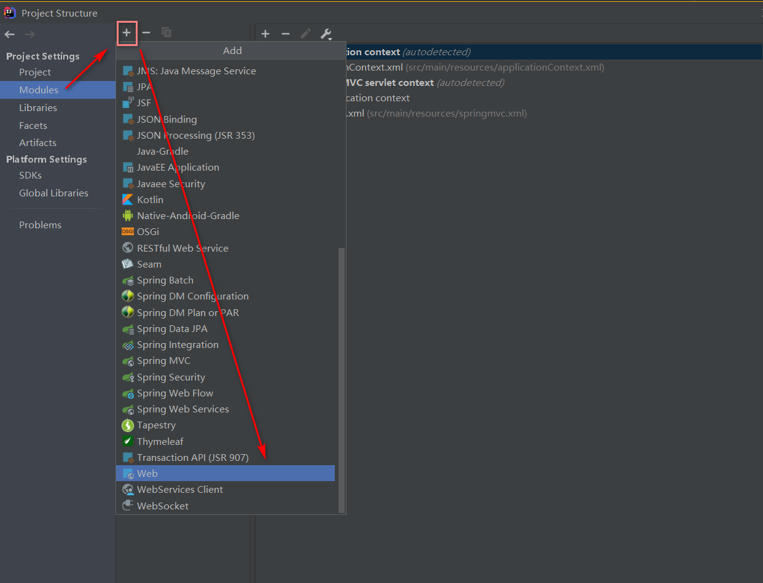Viewport: 763px width, 583px height.
Task: Choose Spring Web Flow entry
Action: point(226,393)
